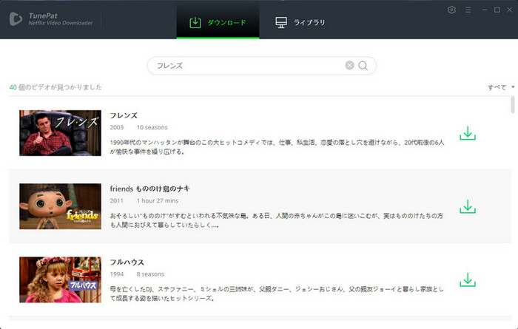Image resolution: width=518 pixels, height=329 pixels.
Task: Click the フルハウス title text
Action: coord(127,262)
